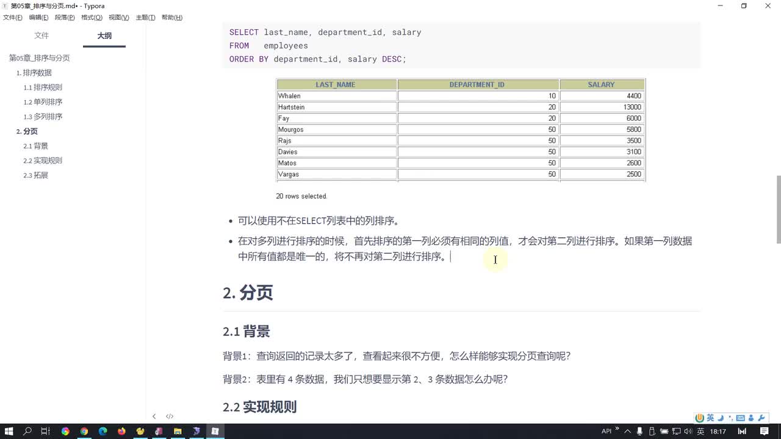
Task: Toggle IME toolbar 英 language mode
Action: 710,418
